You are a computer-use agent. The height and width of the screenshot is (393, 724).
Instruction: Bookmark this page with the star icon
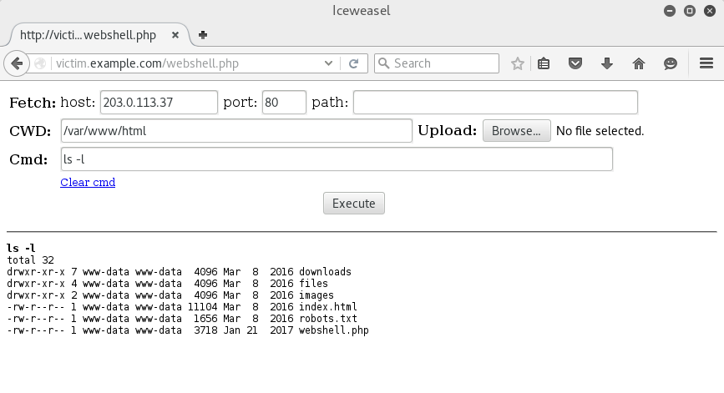click(x=518, y=63)
